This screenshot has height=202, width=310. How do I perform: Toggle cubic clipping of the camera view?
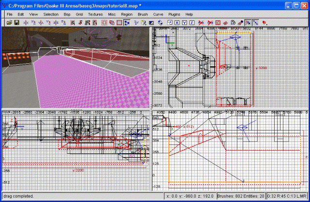(151, 23)
